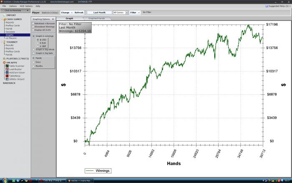Enable Display All-In EV checkbox
292x183 pixels.
tap(33, 30)
